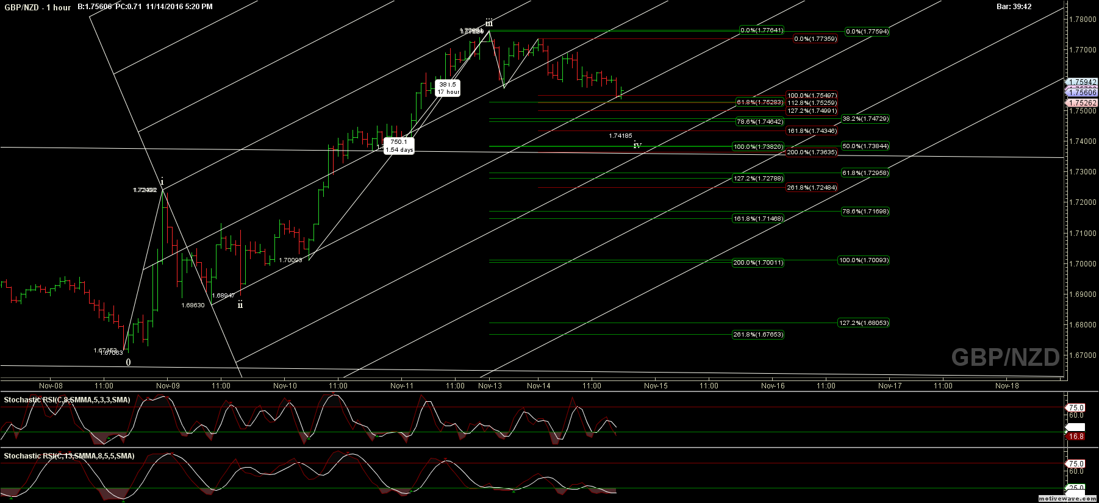
Task: Click the red 161.8%(1.74346) label
Action: click(812, 131)
